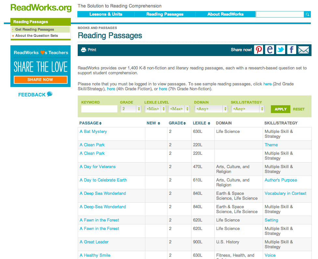Screen dimensions: 318x259
Task: Click the Print label
Action: click(x=92, y=50)
